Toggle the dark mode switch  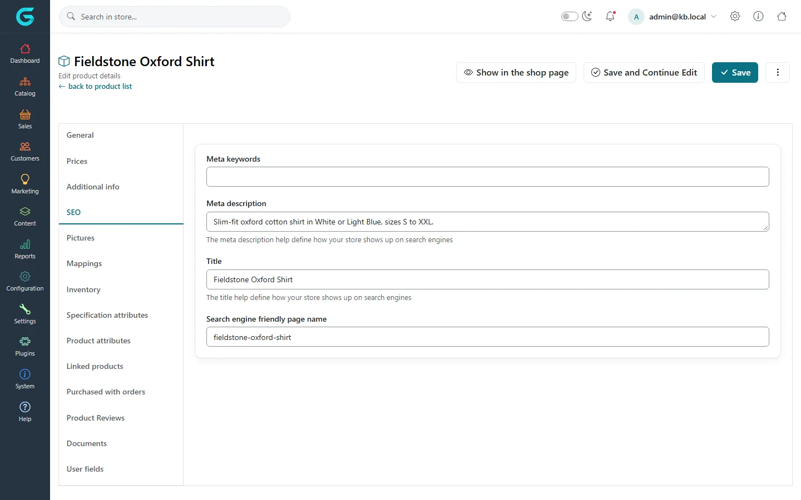[570, 17]
